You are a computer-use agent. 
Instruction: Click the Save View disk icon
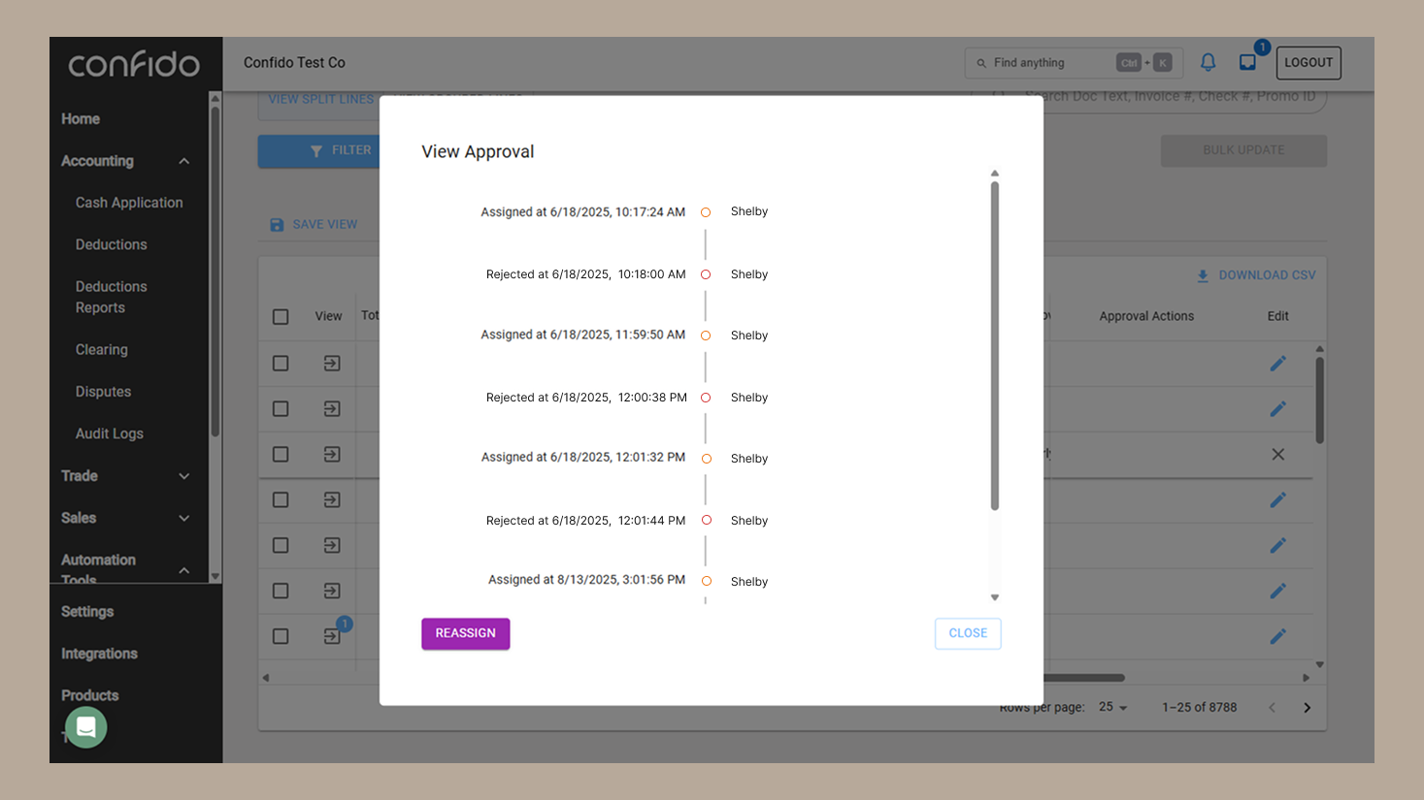pos(277,224)
